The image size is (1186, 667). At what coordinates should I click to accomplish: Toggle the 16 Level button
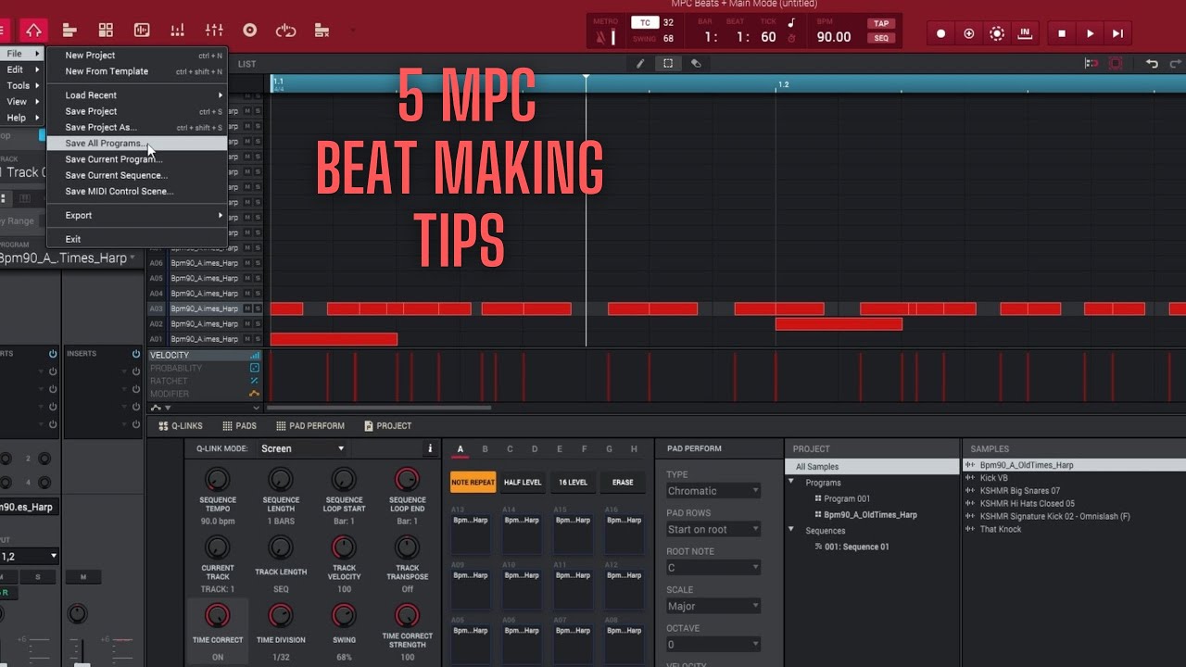pos(573,483)
